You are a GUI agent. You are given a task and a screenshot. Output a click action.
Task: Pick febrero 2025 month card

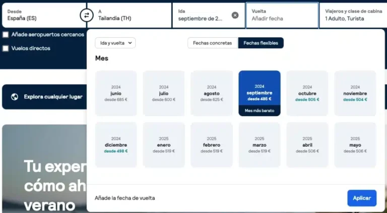(x=212, y=145)
